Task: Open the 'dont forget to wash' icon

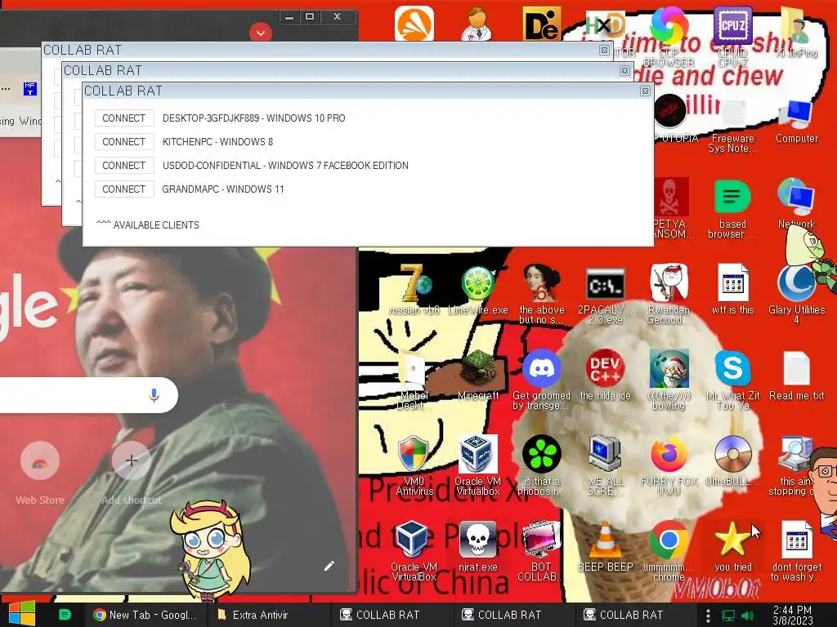Action: point(796,551)
